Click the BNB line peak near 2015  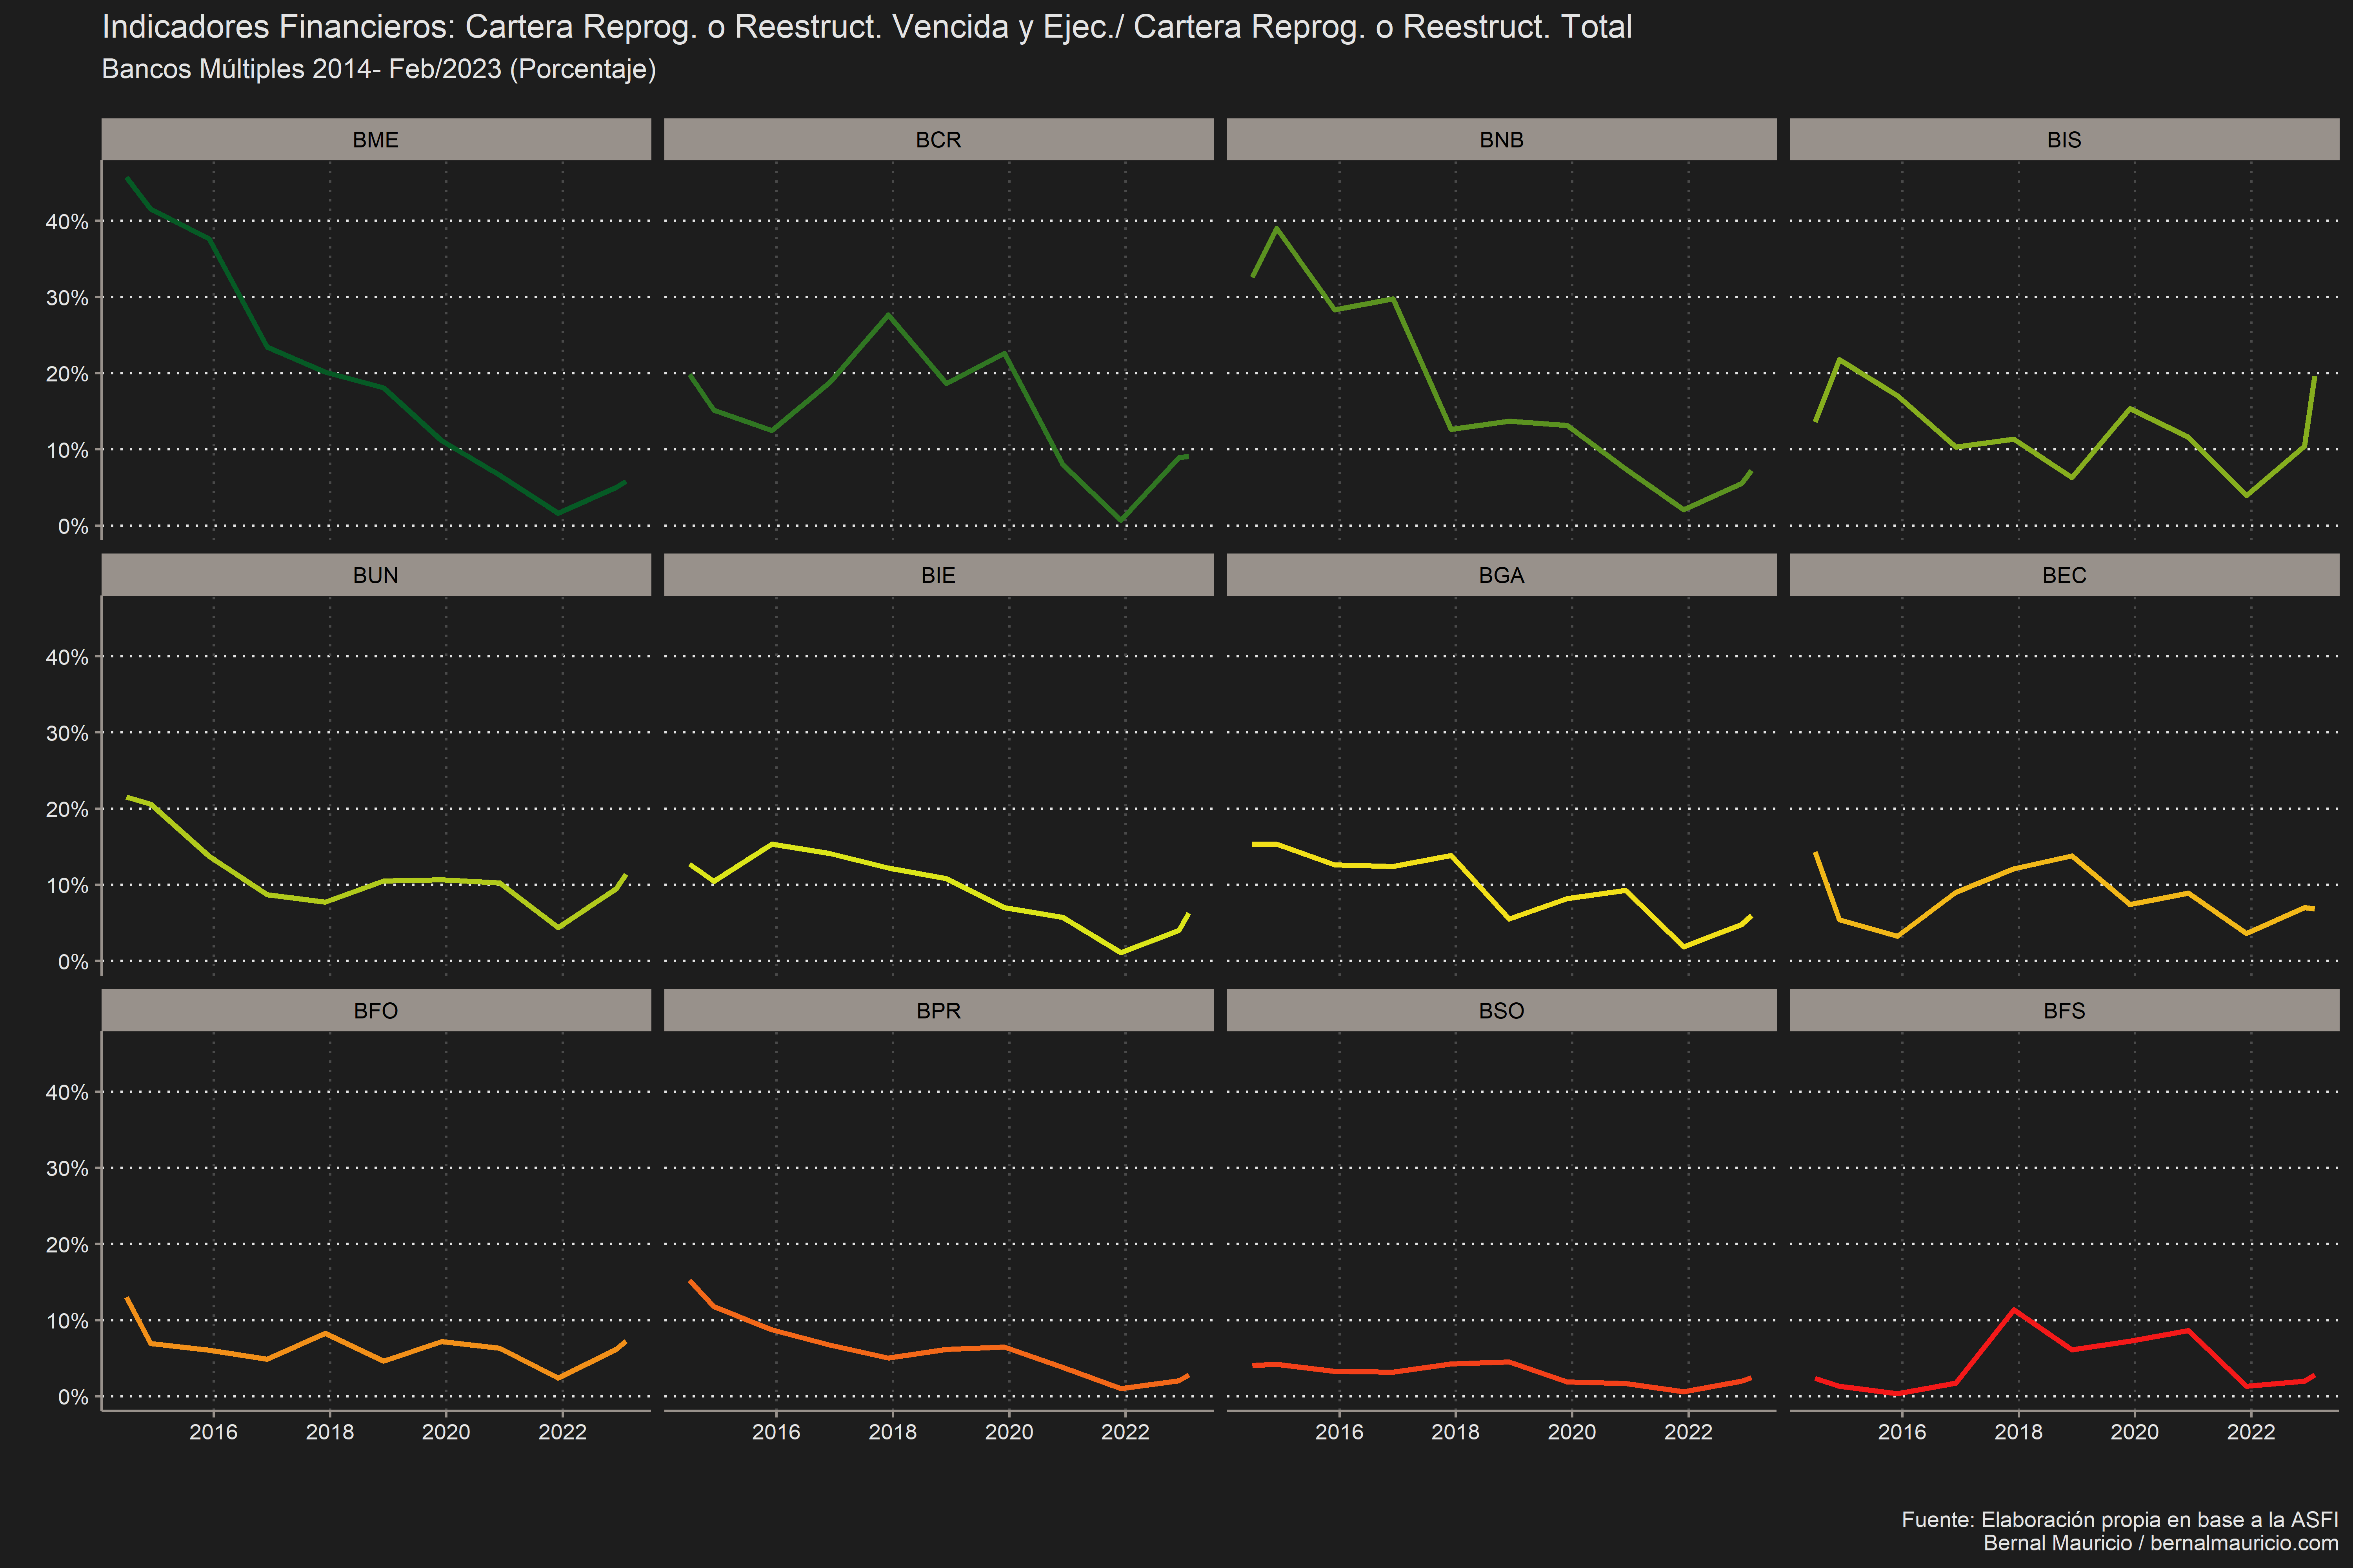(x=1277, y=228)
